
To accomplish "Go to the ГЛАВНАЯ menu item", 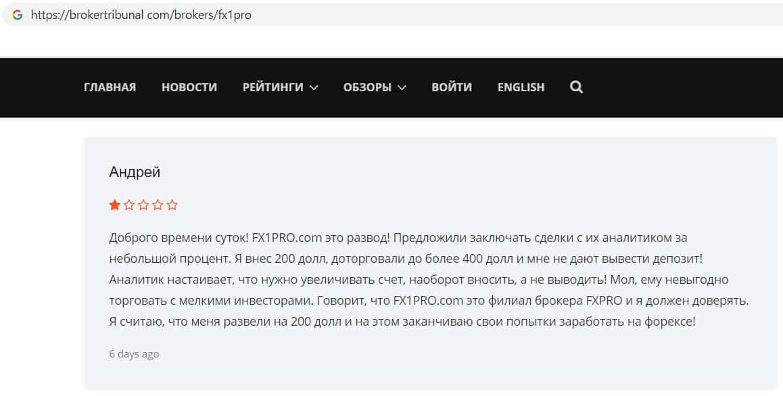I will [x=110, y=87].
